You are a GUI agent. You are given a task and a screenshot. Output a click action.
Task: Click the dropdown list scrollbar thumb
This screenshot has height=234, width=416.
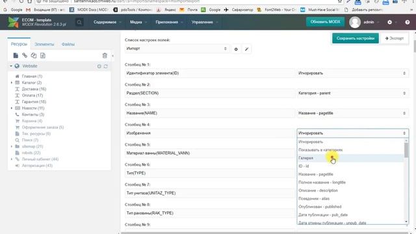(406, 150)
